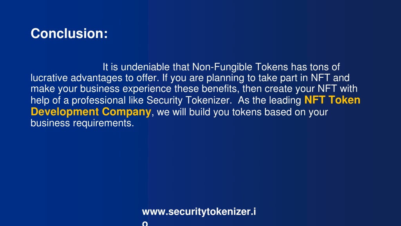
Task: Click the wrapped "o" of the URL
Action: coord(145,224)
